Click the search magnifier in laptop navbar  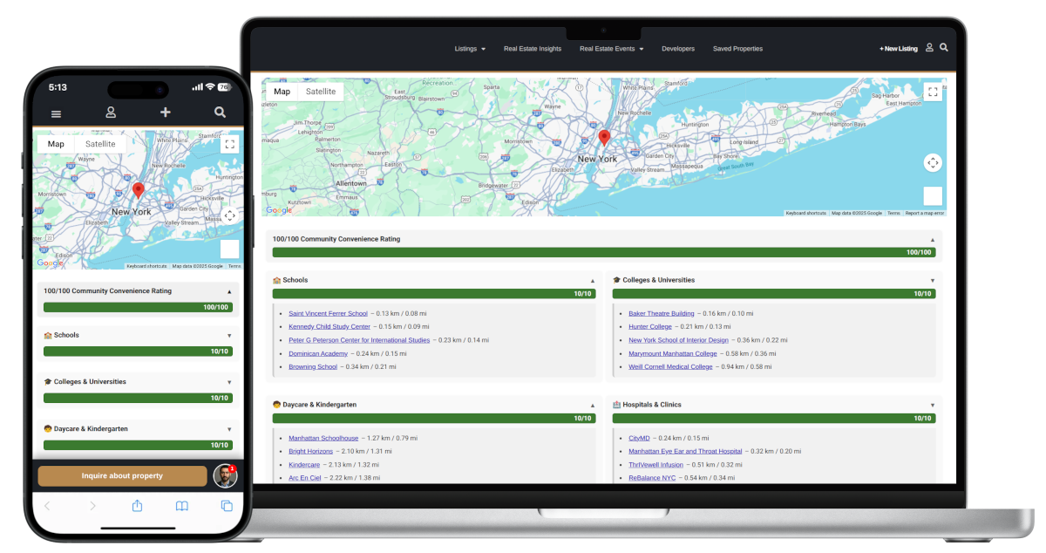[x=944, y=48]
